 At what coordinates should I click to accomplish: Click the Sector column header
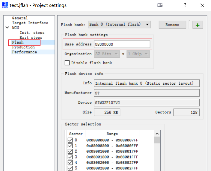pyautogui.click(x=76, y=134)
